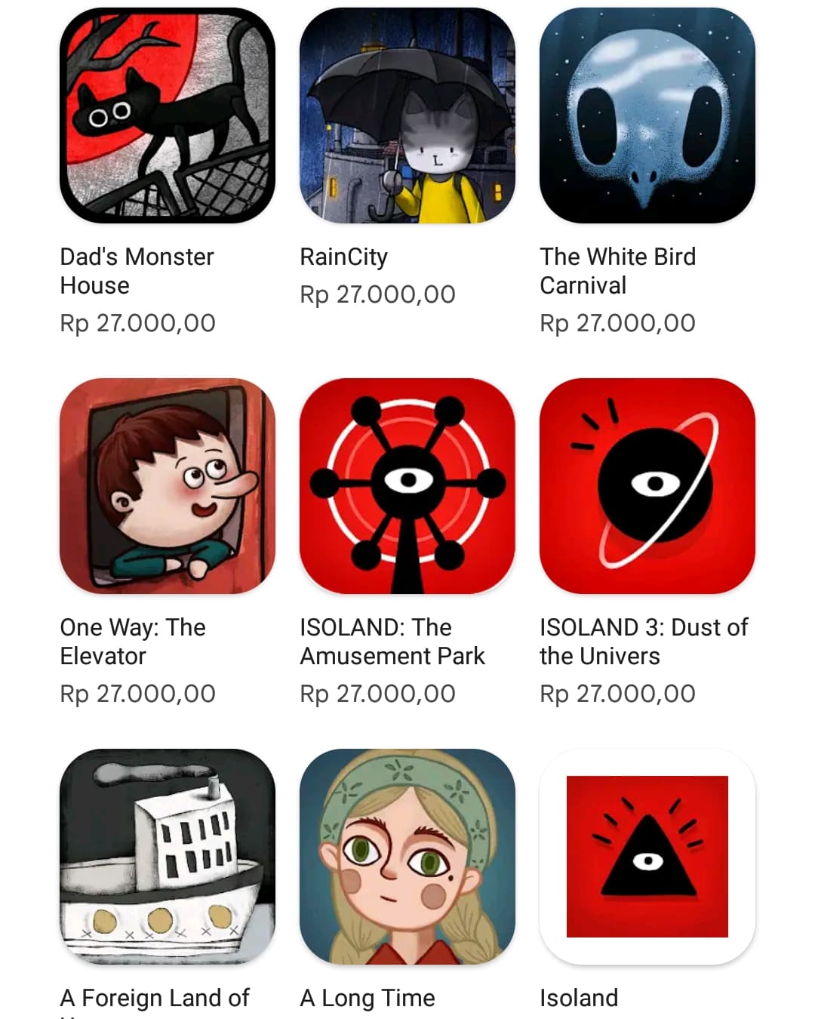Tap the RainCity price Rp 27.000,00

(x=377, y=294)
